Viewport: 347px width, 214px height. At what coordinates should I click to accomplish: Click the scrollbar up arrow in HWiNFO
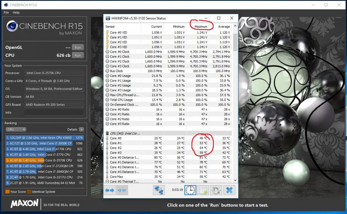[235, 26]
